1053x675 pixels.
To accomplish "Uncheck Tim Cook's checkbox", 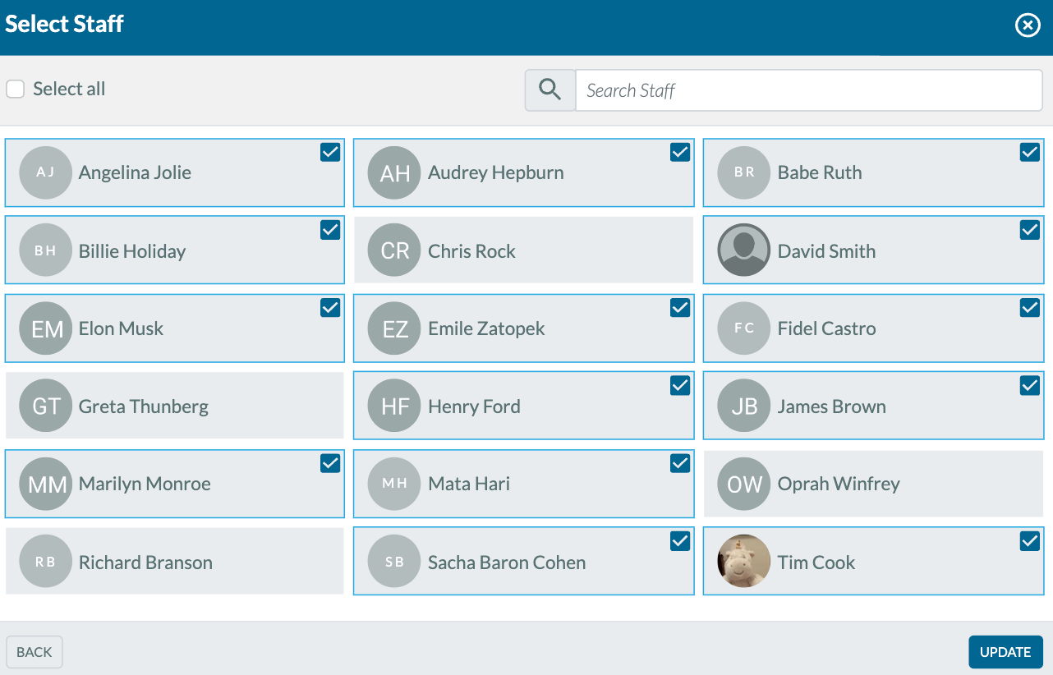I will (1030, 541).
